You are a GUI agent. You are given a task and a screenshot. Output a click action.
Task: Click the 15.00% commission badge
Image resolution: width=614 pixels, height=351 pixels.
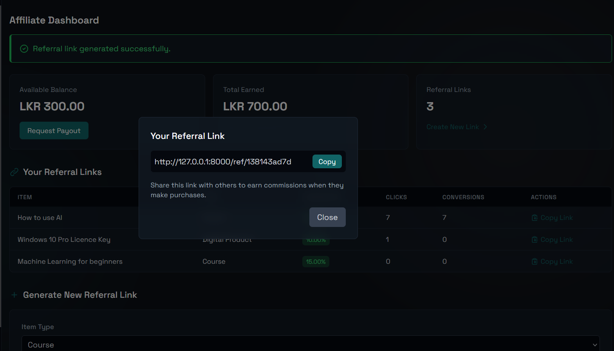[316, 261]
